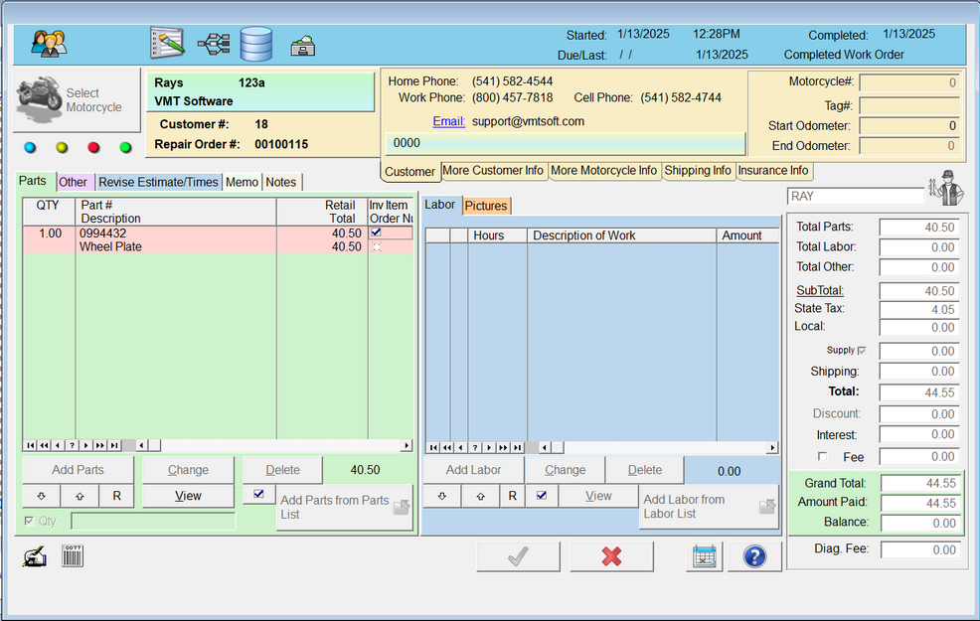
Task: Click the red status dot
Action: click(93, 147)
